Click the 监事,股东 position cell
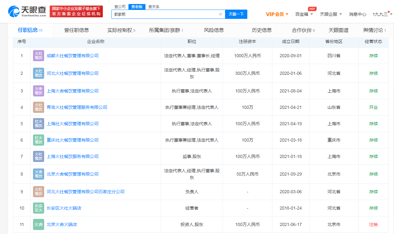Viewport: 394px width, 234px height. [192, 156]
